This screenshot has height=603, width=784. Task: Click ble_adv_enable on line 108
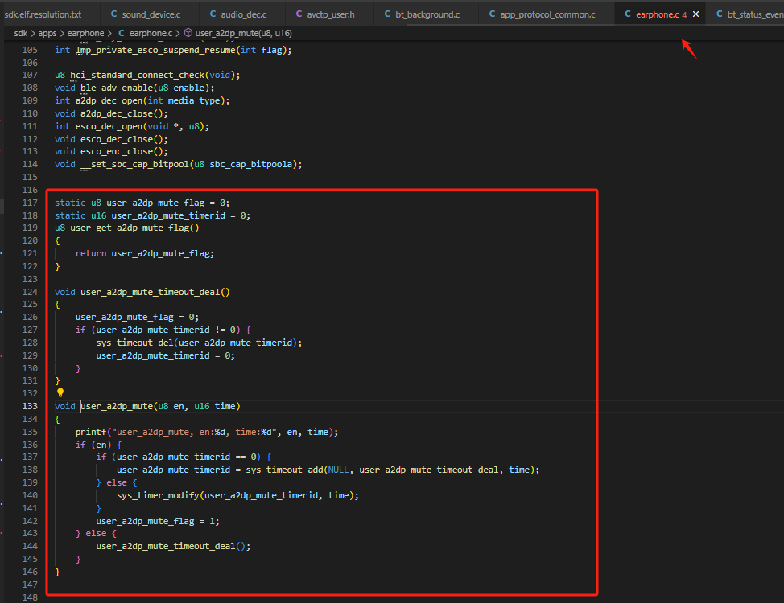[117, 88]
